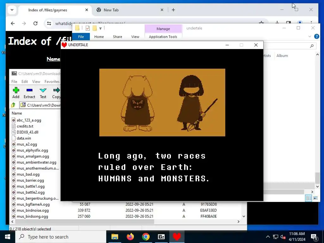The height and width of the screenshot is (243, 324).
Task: Click the Explorer vertical scrollbar thumb
Action: click(318, 178)
